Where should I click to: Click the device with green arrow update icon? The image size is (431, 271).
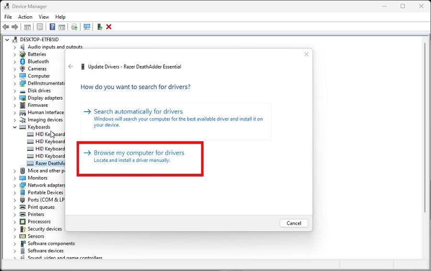pos(100,27)
